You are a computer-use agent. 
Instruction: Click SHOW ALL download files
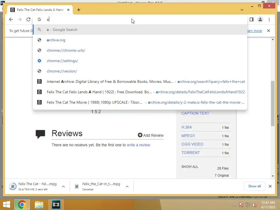190,167
